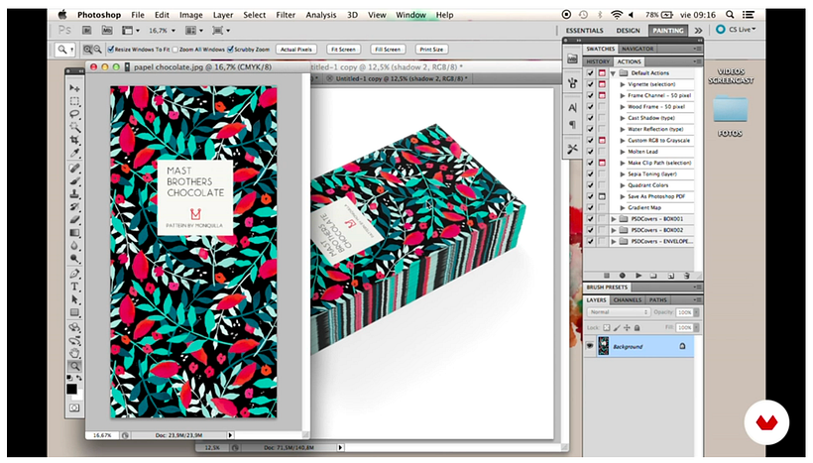Screen dimensions: 813x463
Task: Open the Screen Mode dropdown
Action: click(220, 31)
